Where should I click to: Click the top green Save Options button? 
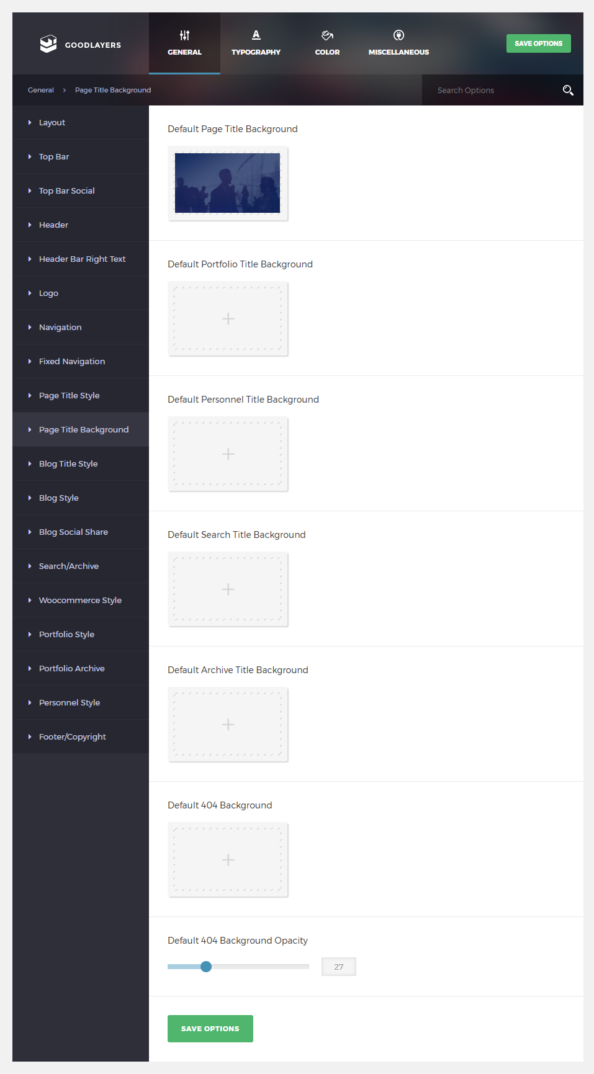pyautogui.click(x=538, y=43)
